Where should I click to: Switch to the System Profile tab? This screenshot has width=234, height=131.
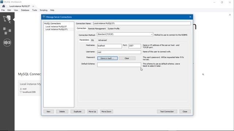point(113,29)
